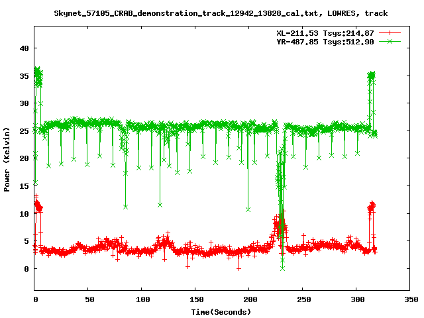This screenshot has height=318, width=424.
Task: Click x-axis tick label 50
Action: [x=89, y=299]
